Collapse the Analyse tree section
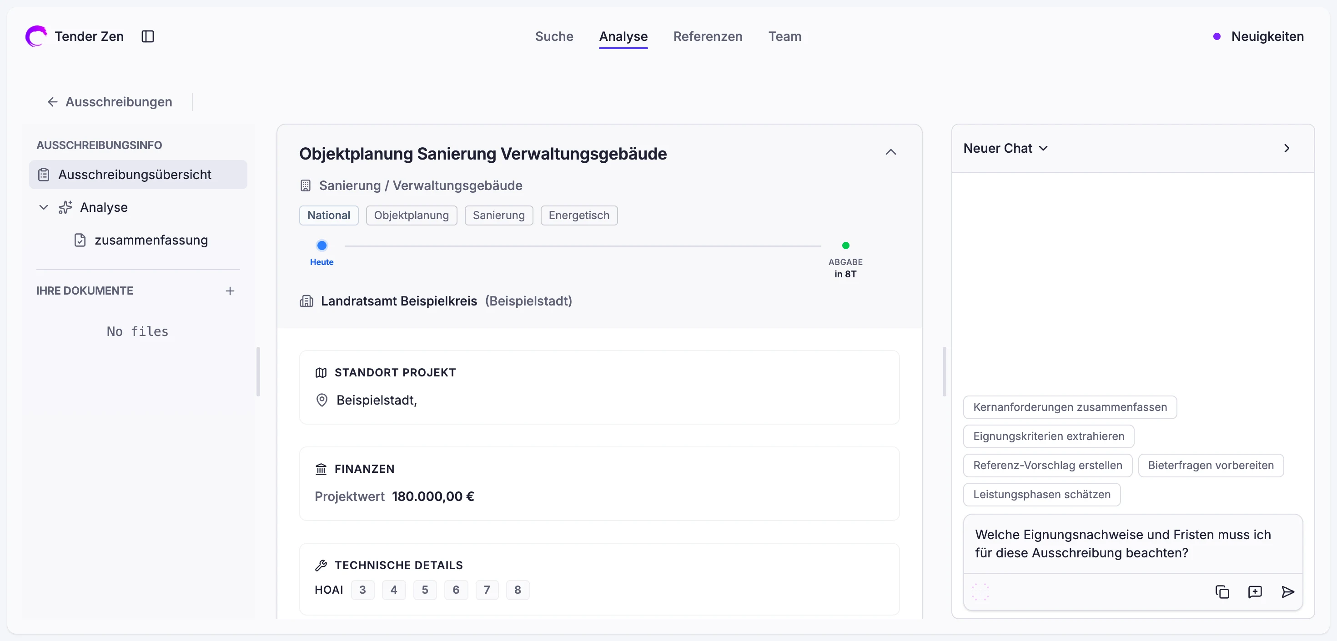1337x641 pixels. click(44, 208)
